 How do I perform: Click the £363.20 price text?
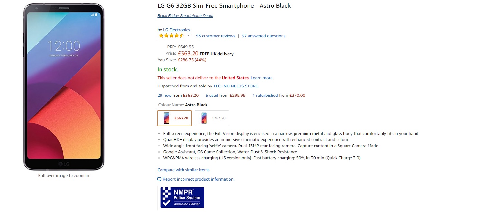(x=188, y=53)
